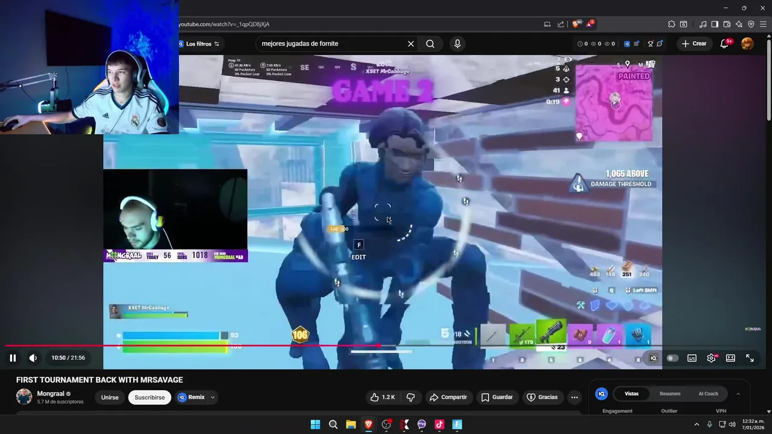
Task: Click the search magnifier button on YouTube
Action: click(430, 43)
